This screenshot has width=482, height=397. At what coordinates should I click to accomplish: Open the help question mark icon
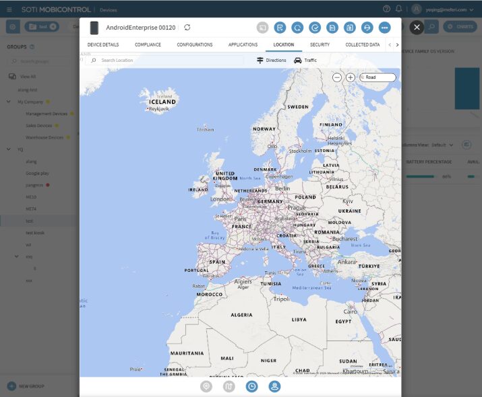(386, 9)
